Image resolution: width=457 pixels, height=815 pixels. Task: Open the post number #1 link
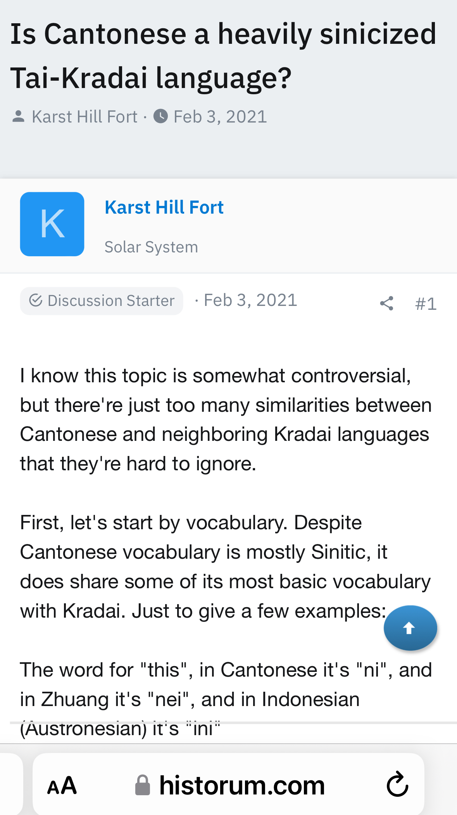pos(426,304)
